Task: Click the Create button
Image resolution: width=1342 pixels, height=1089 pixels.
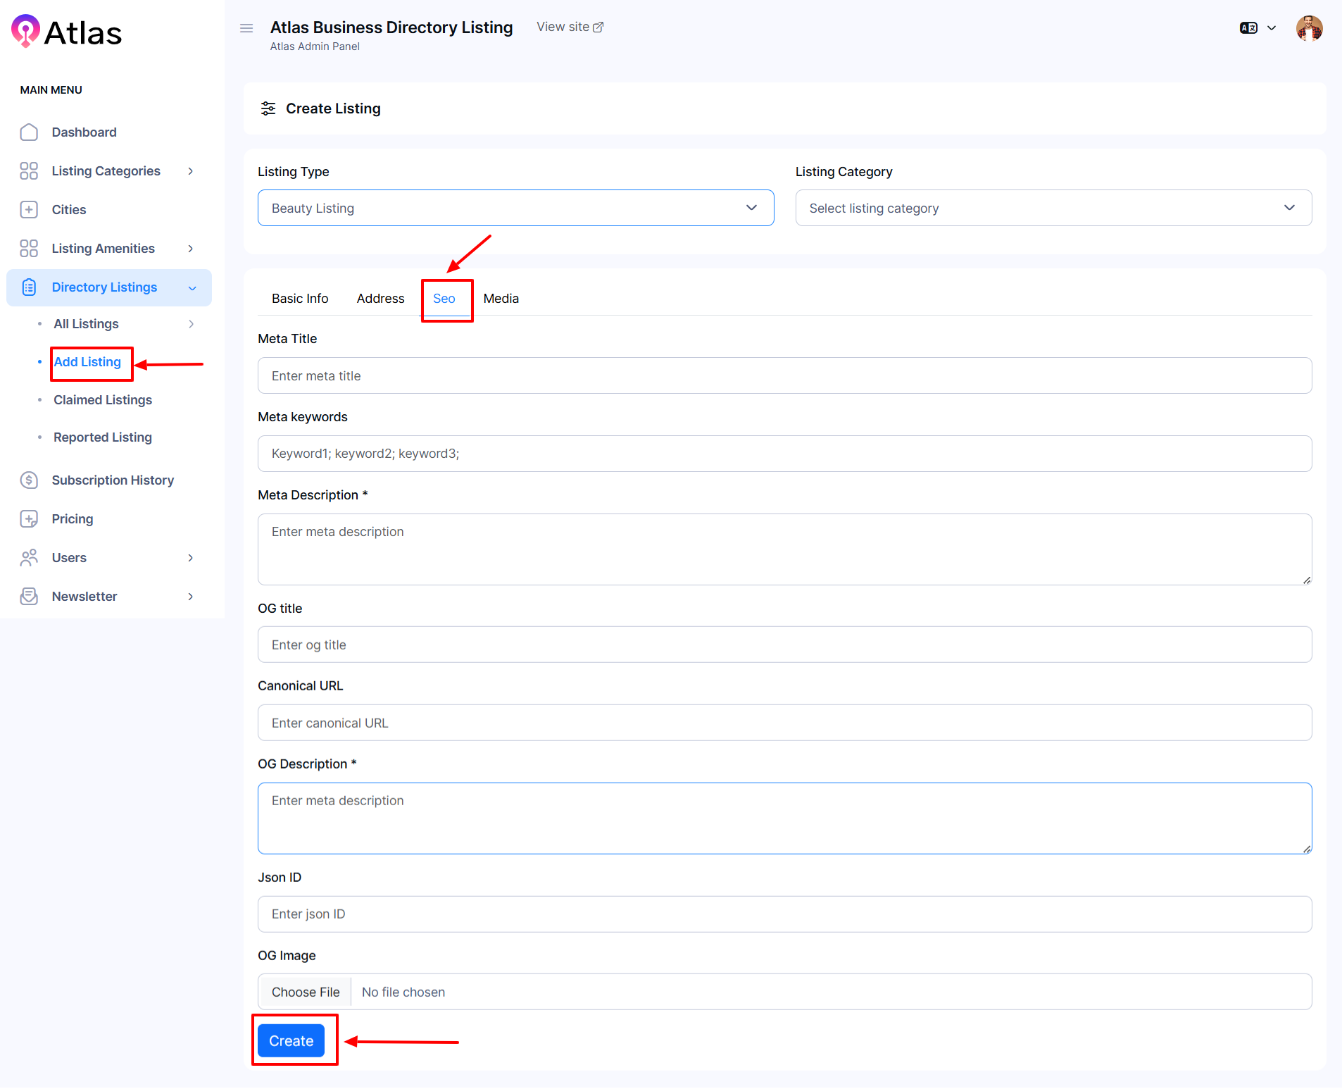Action: (x=291, y=1041)
